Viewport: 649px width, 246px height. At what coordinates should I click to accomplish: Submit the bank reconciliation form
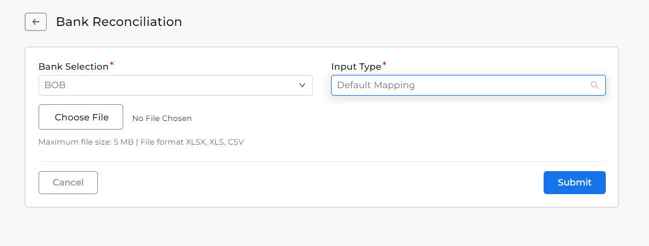point(575,183)
